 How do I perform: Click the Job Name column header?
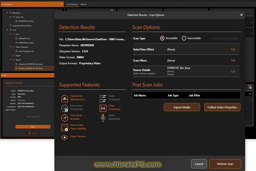pos(140,95)
